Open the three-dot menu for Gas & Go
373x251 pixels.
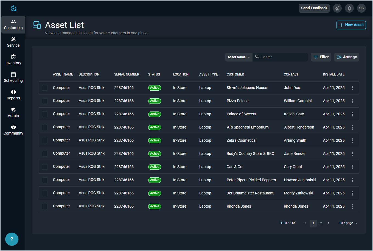[352, 167]
